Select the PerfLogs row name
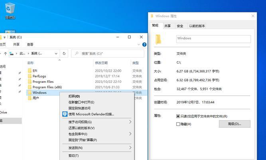 [39, 76]
